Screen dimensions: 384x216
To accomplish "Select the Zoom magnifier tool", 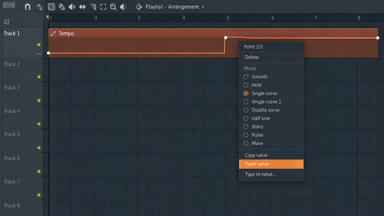I will click(x=113, y=7).
